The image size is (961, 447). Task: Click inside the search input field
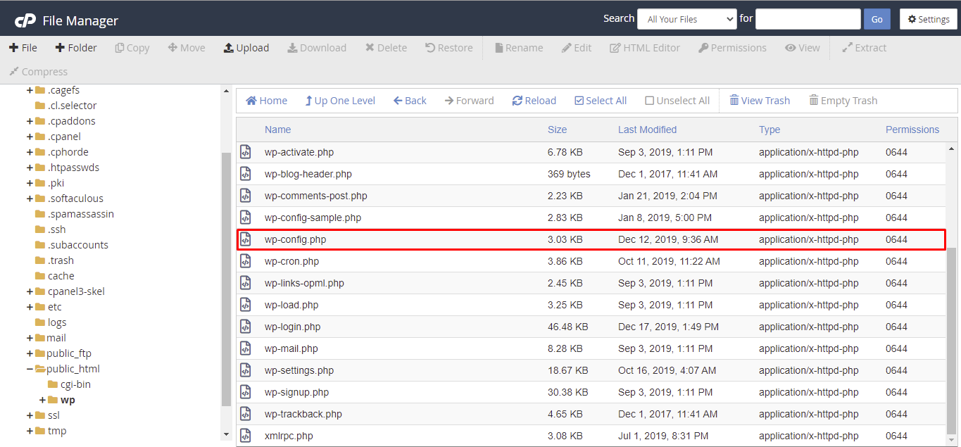coord(808,18)
